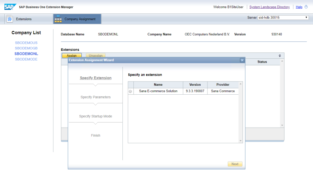Click the Company Assignment grid icon
Viewport: 313px width, 171px height.
point(58,19)
